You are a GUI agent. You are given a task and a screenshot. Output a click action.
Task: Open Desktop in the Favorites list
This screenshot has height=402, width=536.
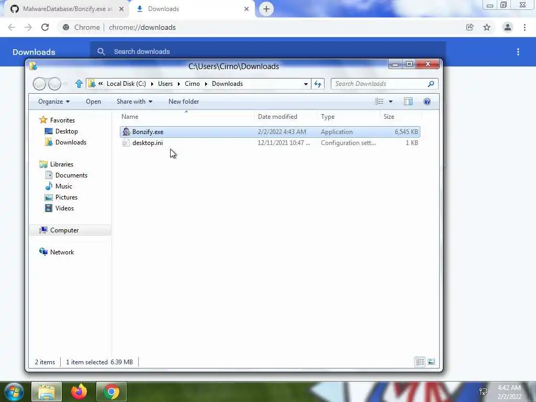point(66,131)
